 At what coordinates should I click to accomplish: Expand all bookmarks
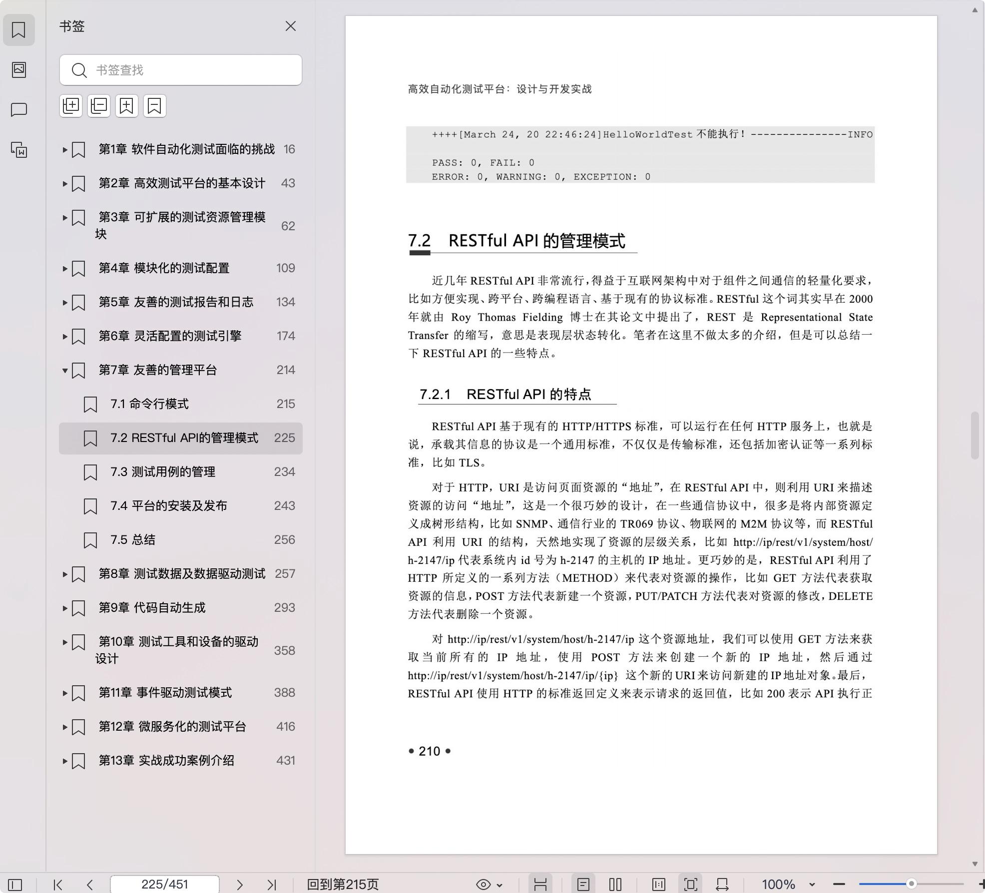[71, 106]
